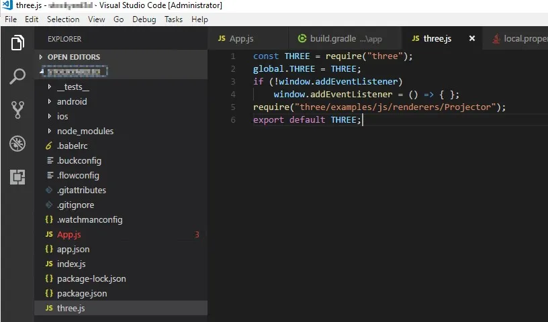Click the error count 3 badge on App.js

(x=197, y=234)
